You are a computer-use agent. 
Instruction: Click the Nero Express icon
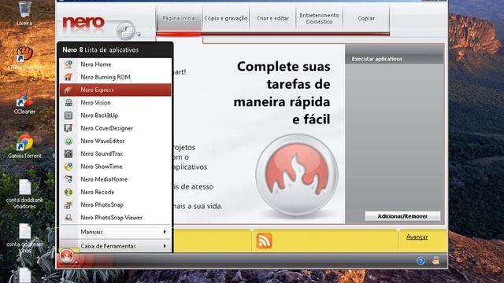pos(69,90)
